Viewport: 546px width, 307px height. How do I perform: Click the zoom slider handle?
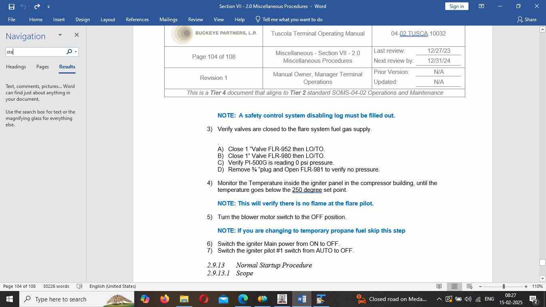(x=504, y=286)
